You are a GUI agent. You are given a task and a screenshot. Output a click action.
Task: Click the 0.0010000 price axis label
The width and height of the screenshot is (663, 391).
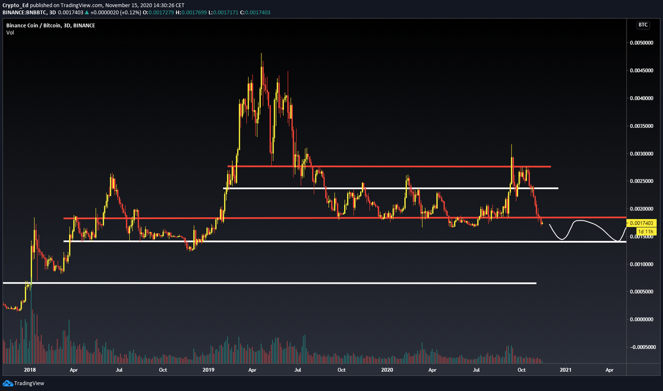pos(643,265)
